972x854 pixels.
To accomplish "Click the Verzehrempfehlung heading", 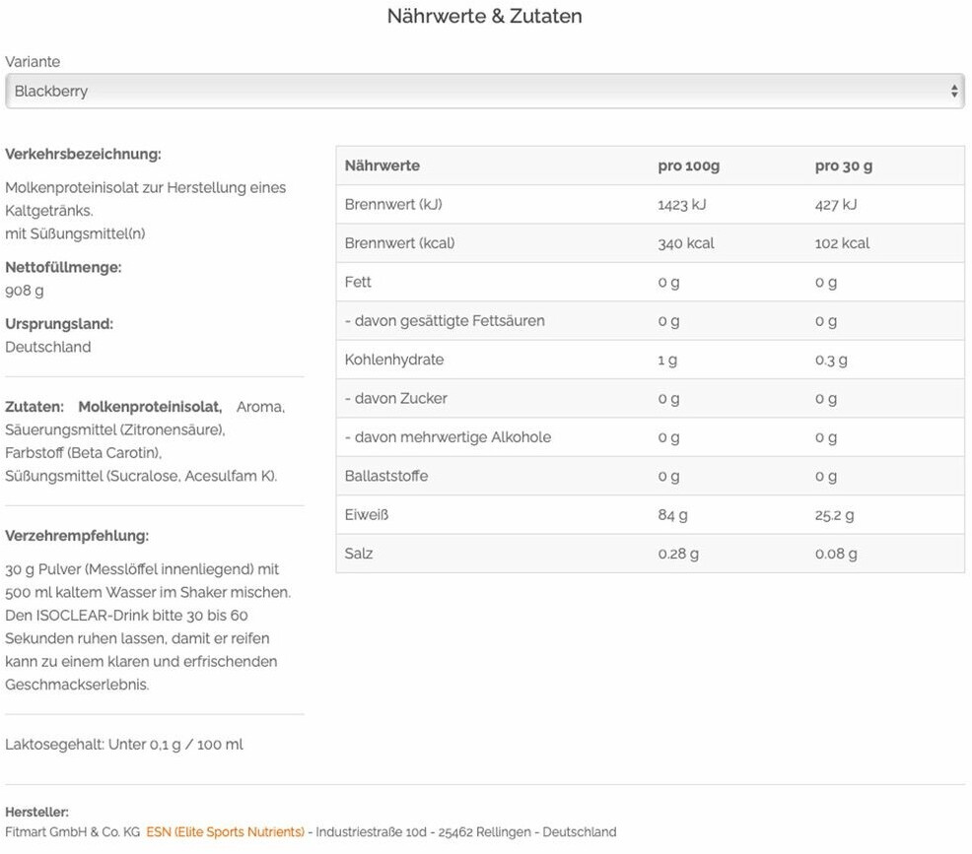I will (x=77, y=536).
